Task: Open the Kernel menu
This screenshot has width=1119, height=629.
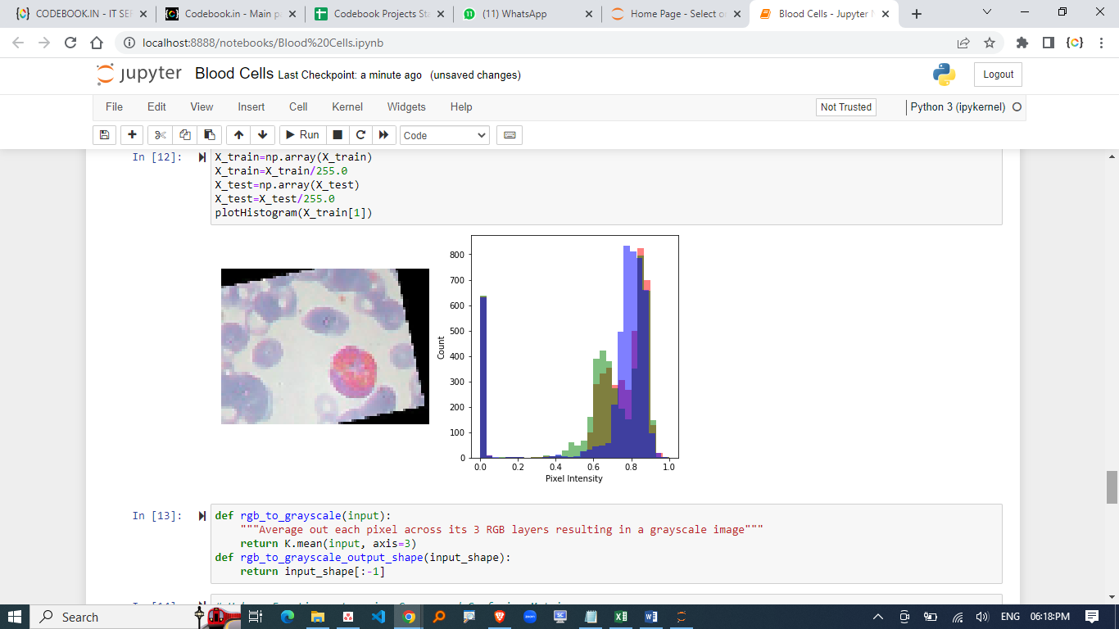Action: (347, 106)
